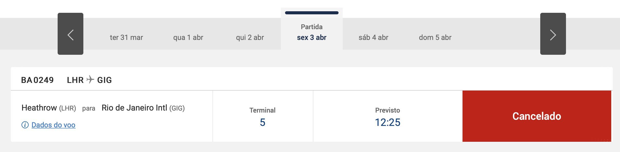Select the qua 1 abr date tab

pos(188,37)
